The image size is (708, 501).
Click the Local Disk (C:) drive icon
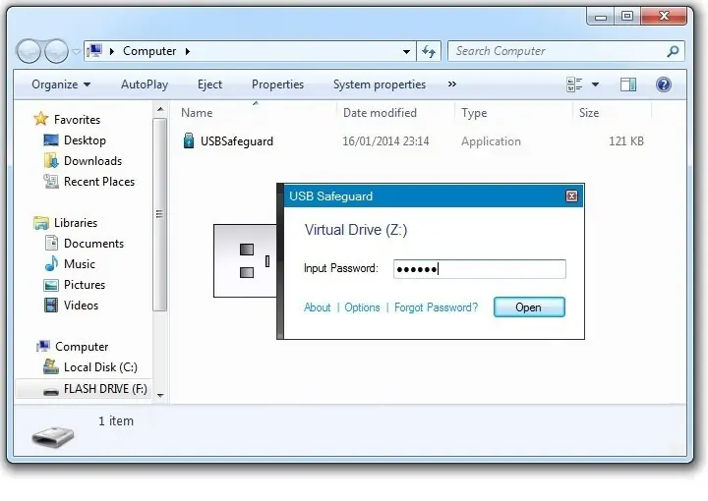(x=51, y=366)
